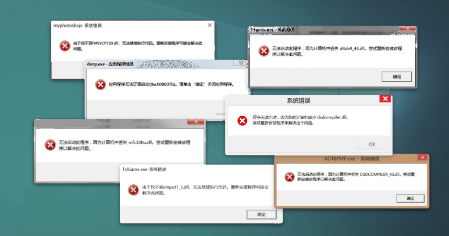Click the error icon beside the mfc100u.dll message
Viewport: 449px width, 236px height.
(50, 145)
